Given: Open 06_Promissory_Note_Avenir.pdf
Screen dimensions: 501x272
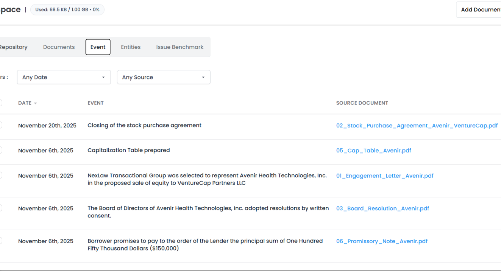Looking at the screenshot, I should (x=382, y=241).
